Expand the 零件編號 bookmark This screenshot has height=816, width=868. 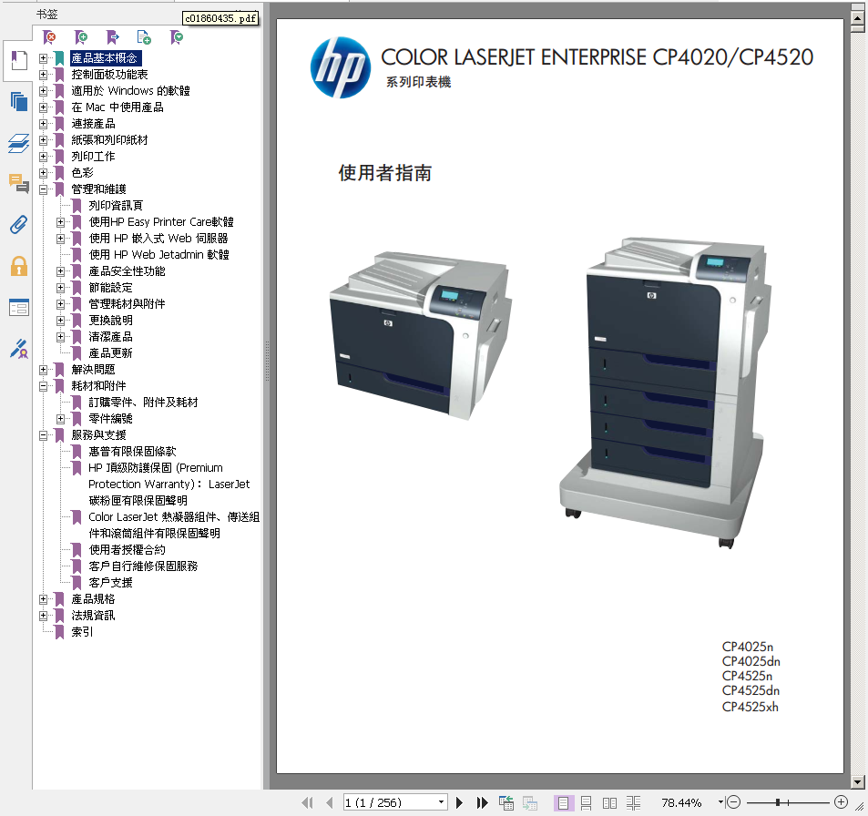(x=60, y=419)
